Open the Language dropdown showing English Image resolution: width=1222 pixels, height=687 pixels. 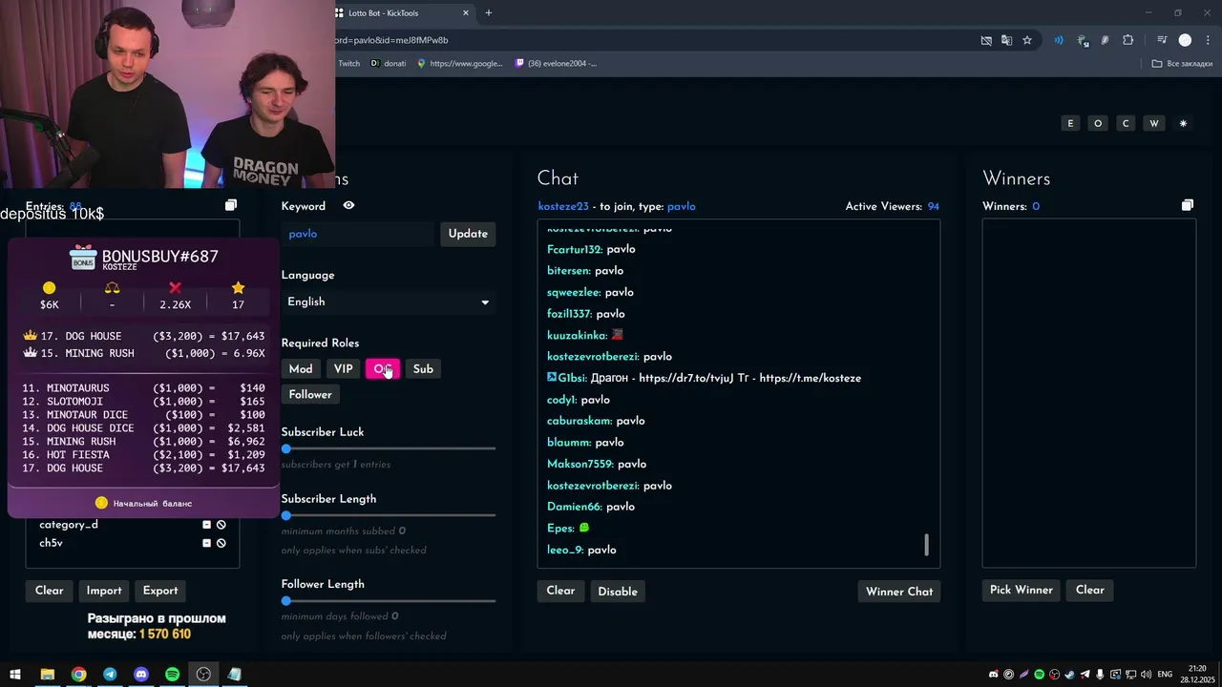[389, 302]
